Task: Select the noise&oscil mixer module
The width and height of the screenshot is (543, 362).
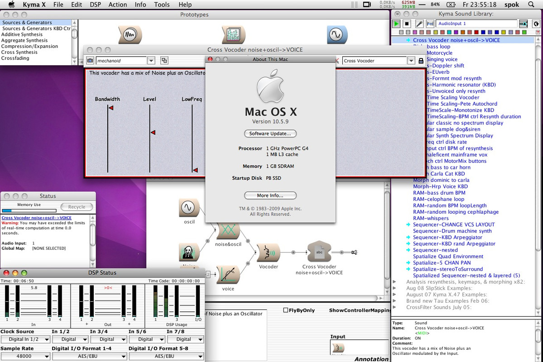Action: click(x=228, y=230)
